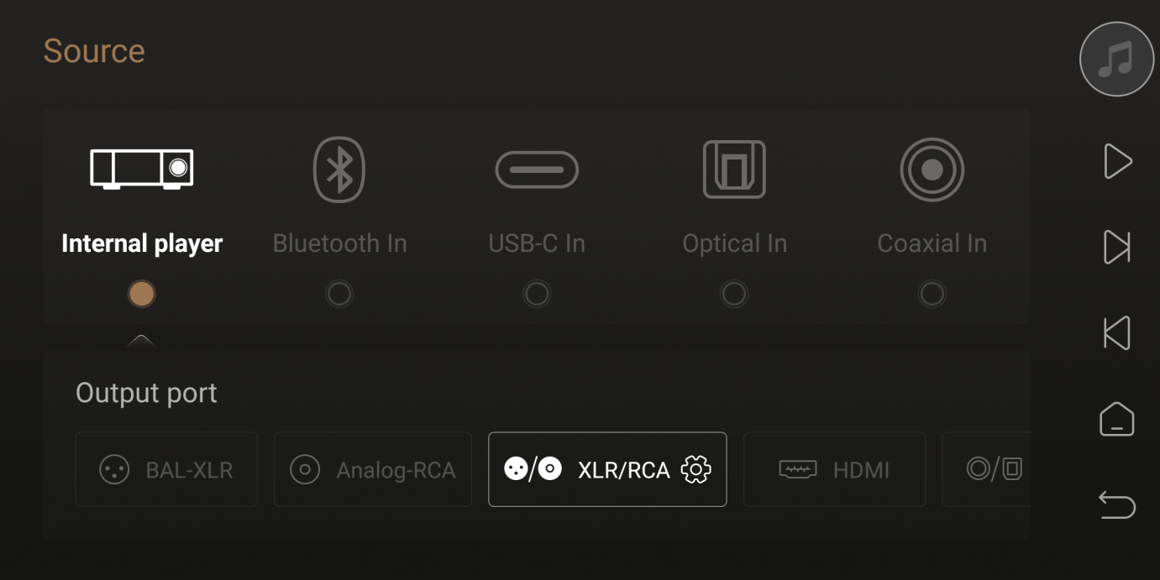Select the Coaxial In radio button
The image size is (1160, 580).
click(x=932, y=294)
